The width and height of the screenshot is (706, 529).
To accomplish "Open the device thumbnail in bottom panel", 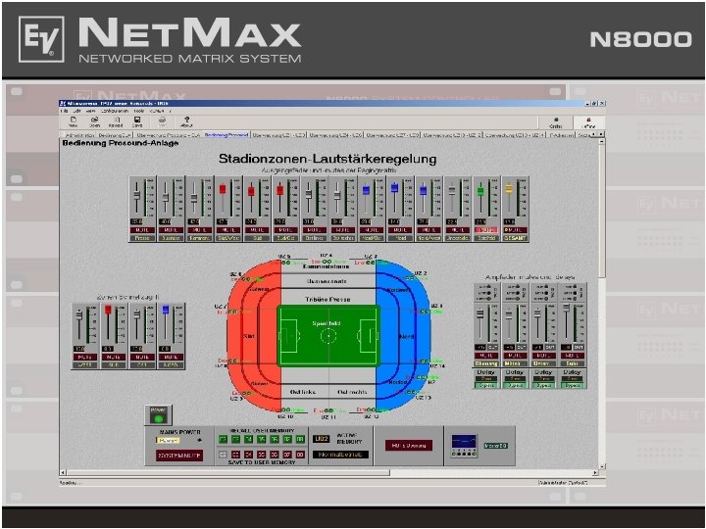I will [x=464, y=446].
